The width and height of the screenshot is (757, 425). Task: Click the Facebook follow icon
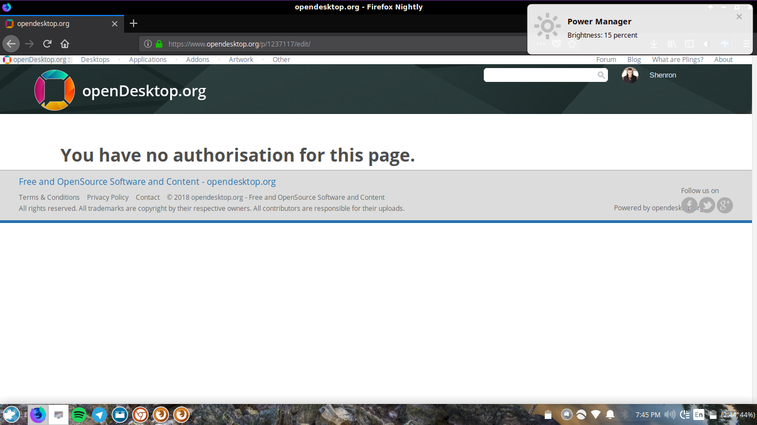(689, 205)
